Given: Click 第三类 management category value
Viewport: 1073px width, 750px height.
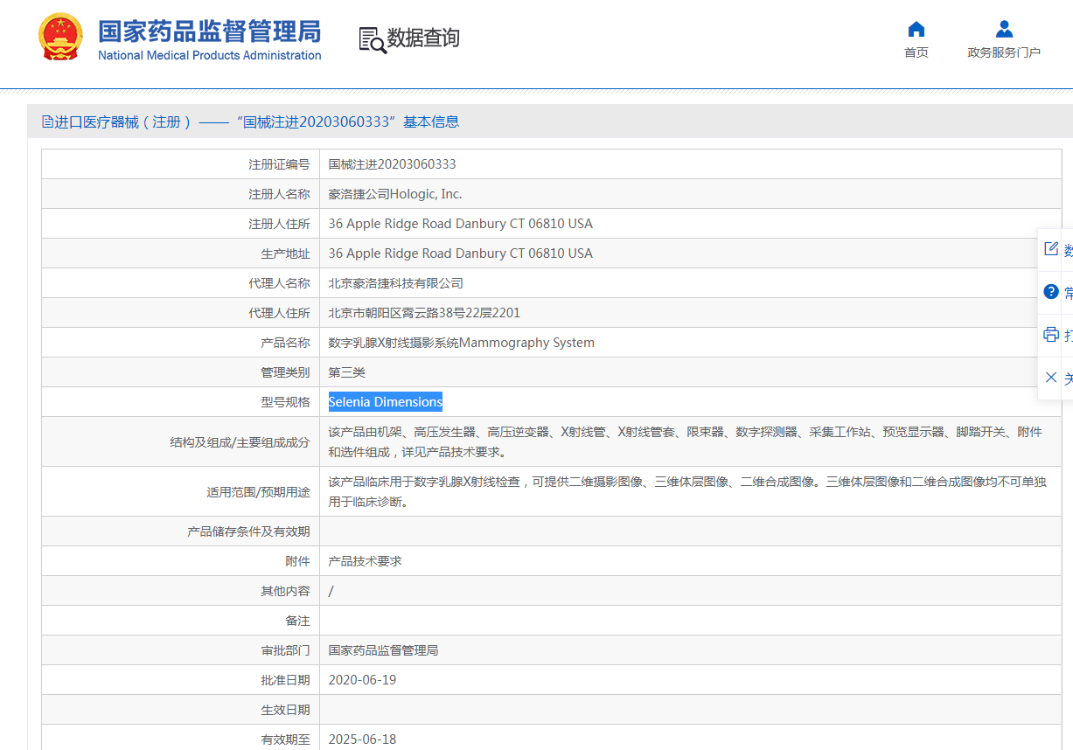Looking at the screenshot, I should click(346, 372).
